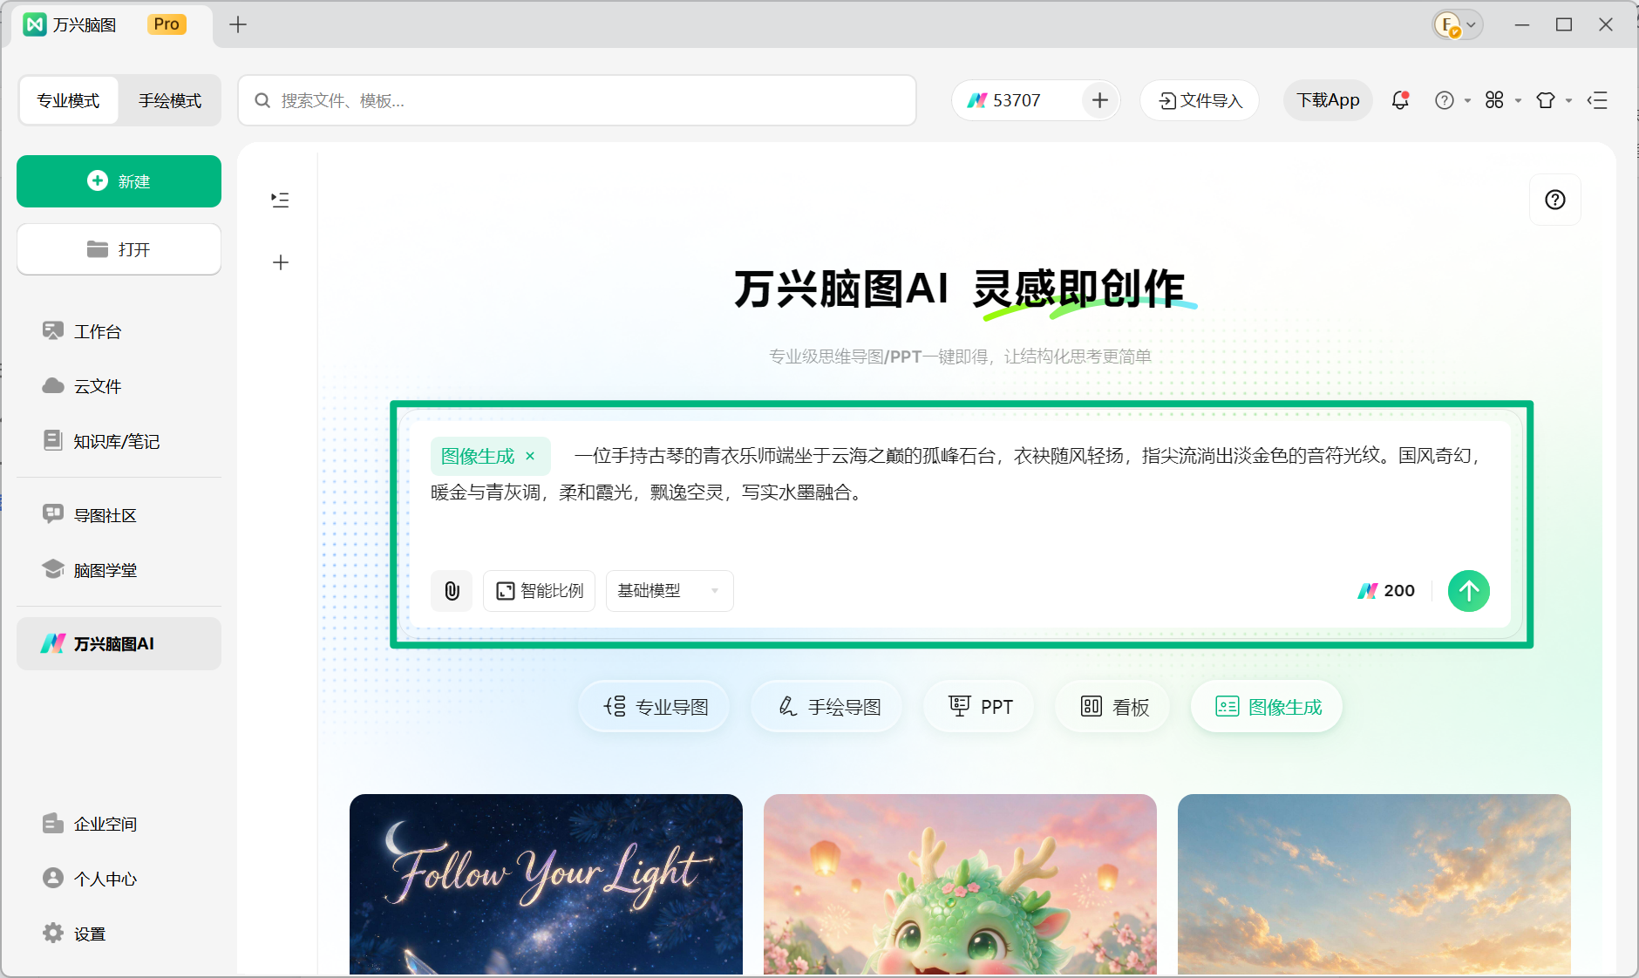Open the help question-mark dropdown in toolbar
Image resolution: width=1639 pixels, height=978 pixels.
point(1452,101)
